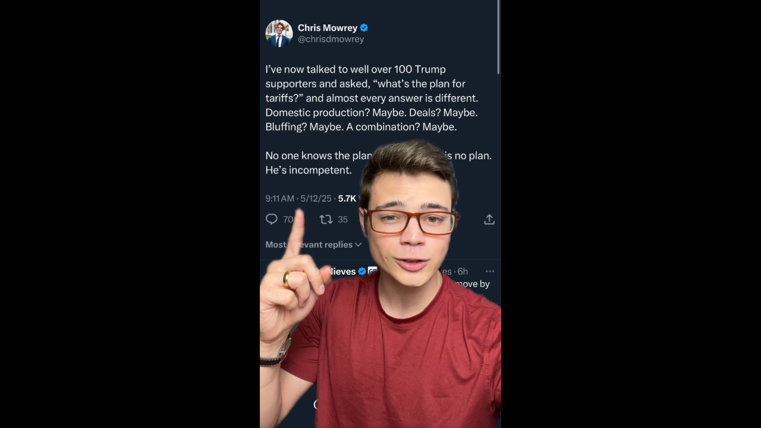Click the 6h reply timestamp

pyautogui.click(x=463, y=271)
